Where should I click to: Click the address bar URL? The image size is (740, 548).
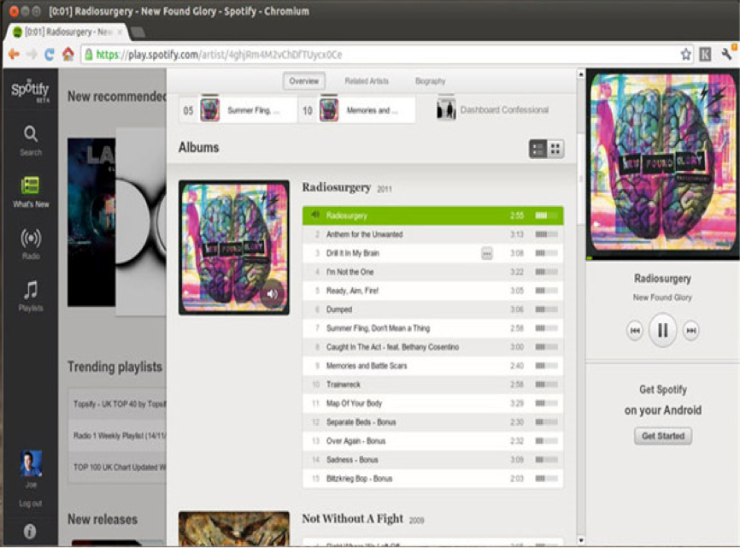[219, 54]
